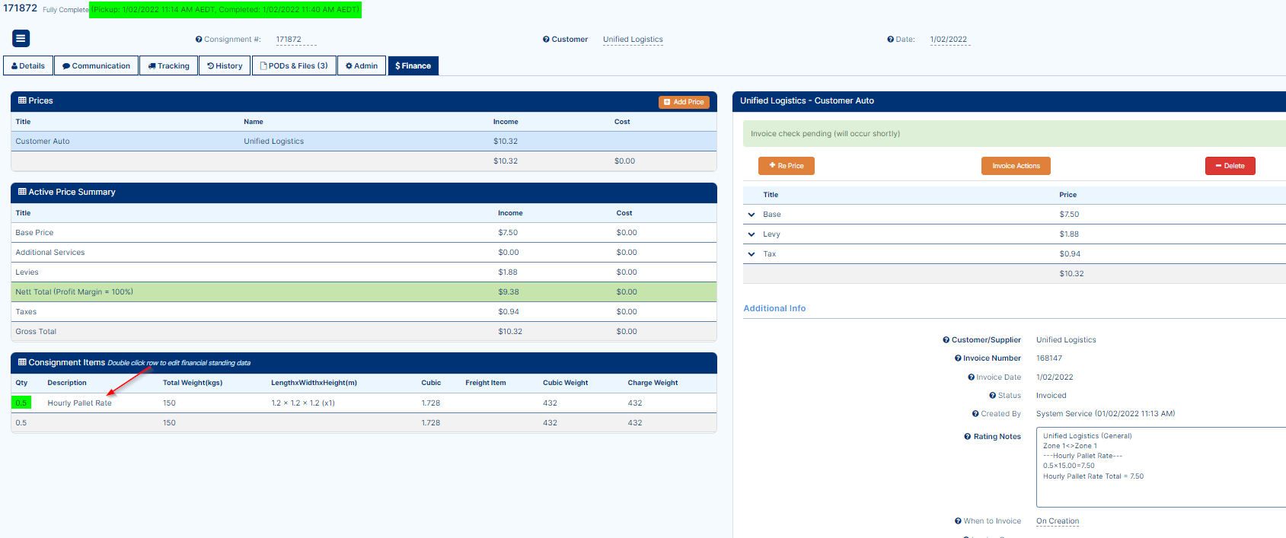
Task: Click the Nett Total profit margin row
Action: 364,292
